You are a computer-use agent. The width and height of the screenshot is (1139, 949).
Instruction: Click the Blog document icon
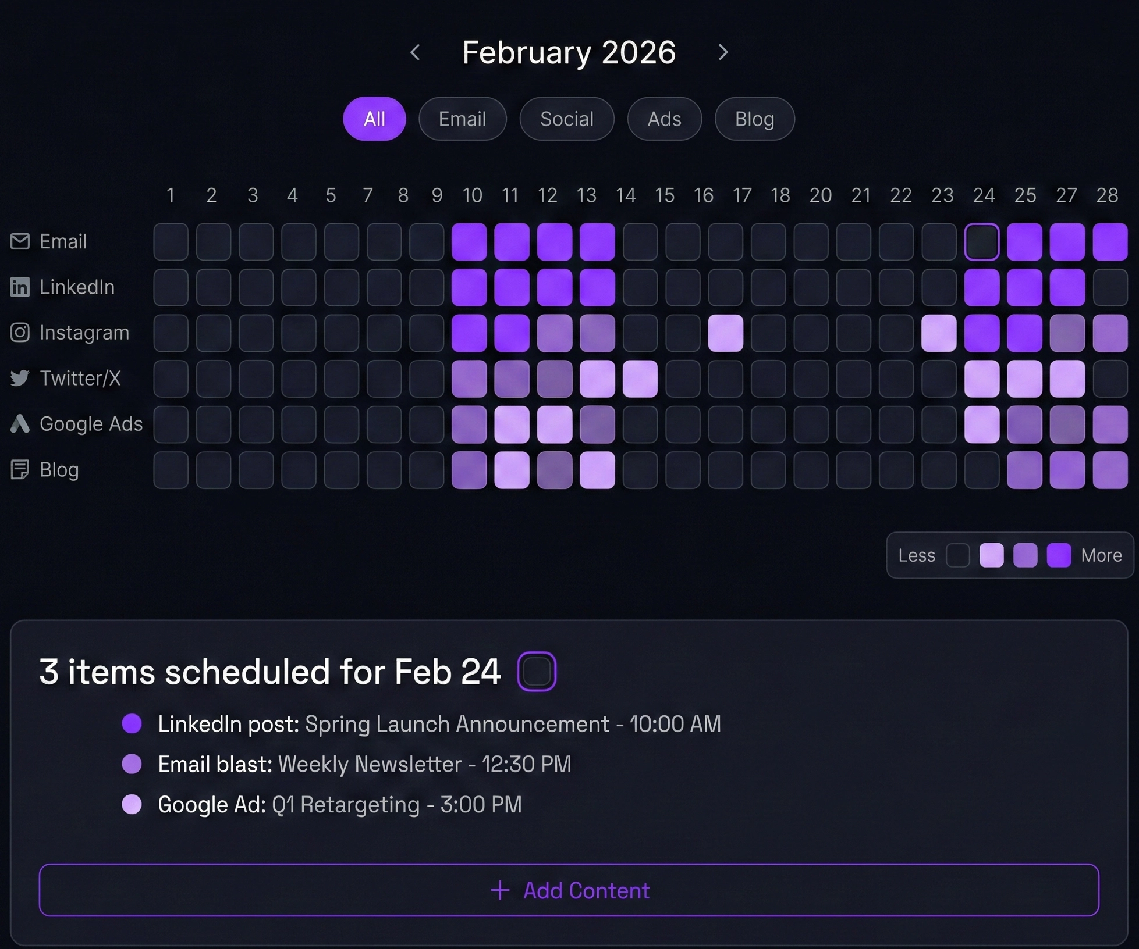click(x=20, y=469)
